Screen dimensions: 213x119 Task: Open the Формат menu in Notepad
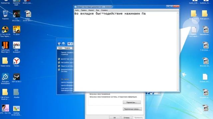click(x=91, y=10)
